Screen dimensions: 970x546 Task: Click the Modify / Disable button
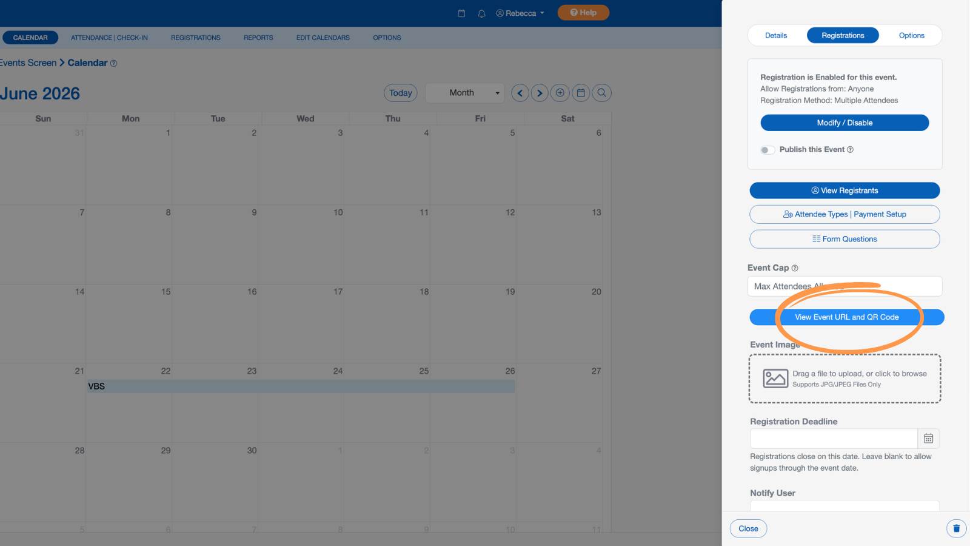[845, 123]
